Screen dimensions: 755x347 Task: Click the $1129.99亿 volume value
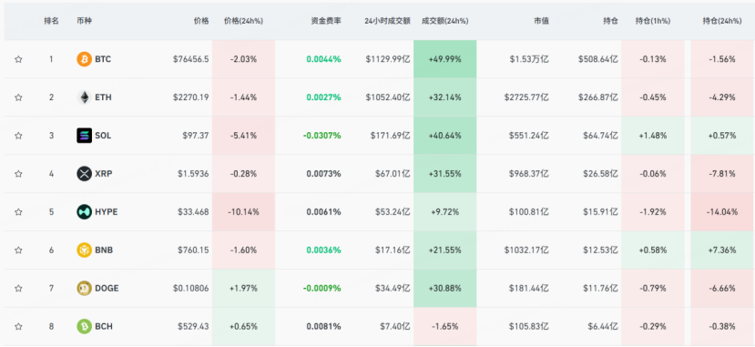[x=388, y=59]
